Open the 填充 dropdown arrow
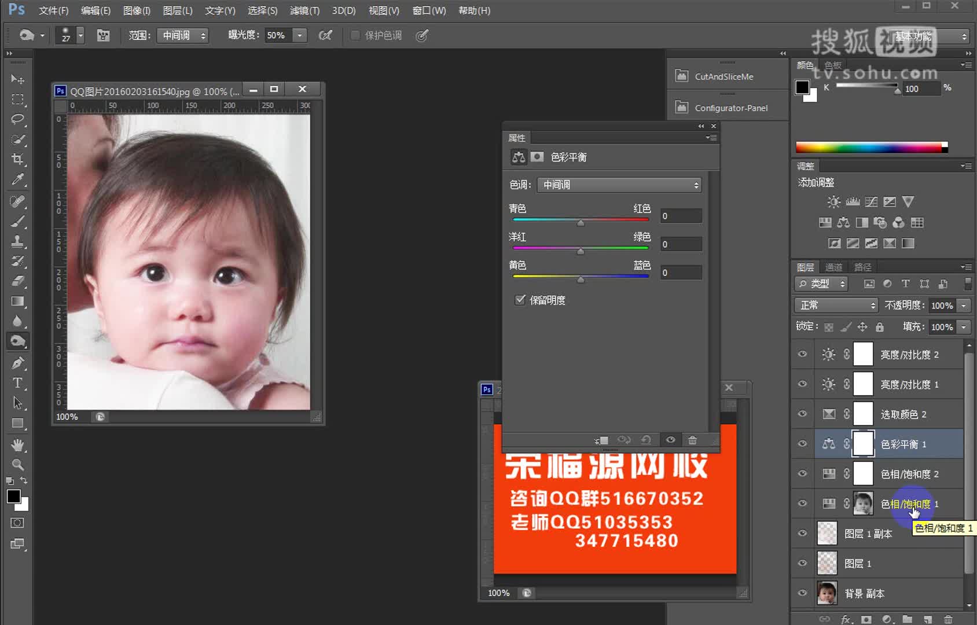977x625 pixels. pos(964,327)
